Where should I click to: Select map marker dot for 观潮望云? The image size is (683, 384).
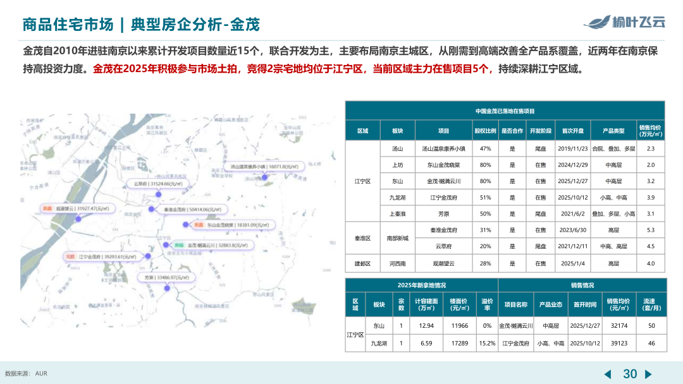pyautogui.click(x=78, y=219)
